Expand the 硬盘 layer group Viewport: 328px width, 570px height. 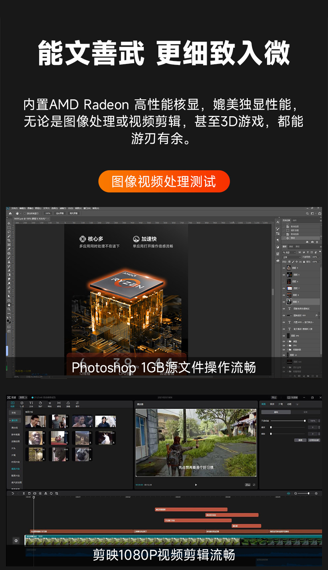(x=287, y=341)
